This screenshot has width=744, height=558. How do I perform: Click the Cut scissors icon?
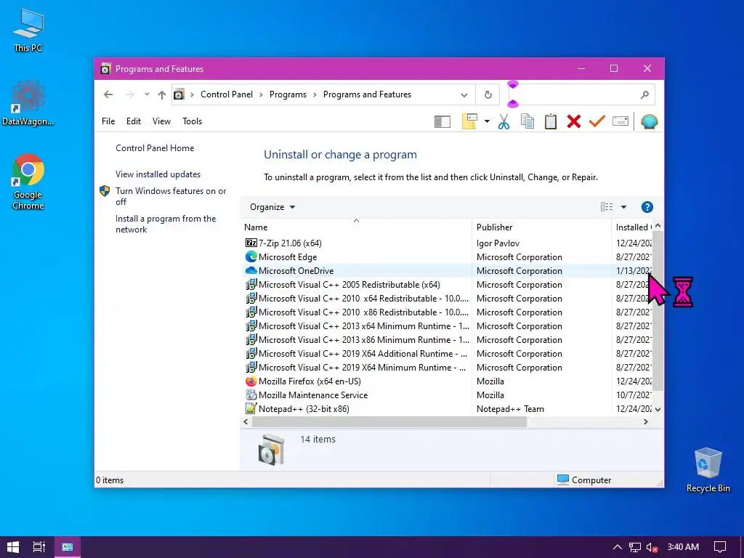click(x=504, y=121)
